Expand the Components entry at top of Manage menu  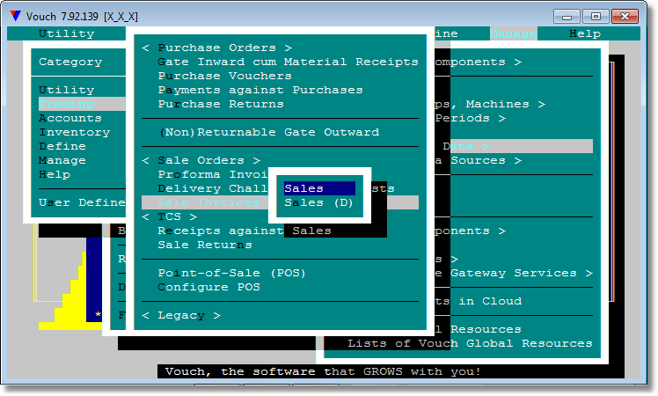478,62
